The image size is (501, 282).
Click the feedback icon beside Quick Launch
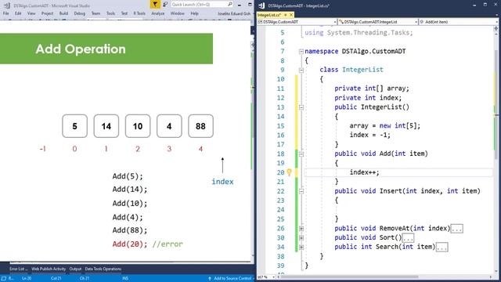165,4
